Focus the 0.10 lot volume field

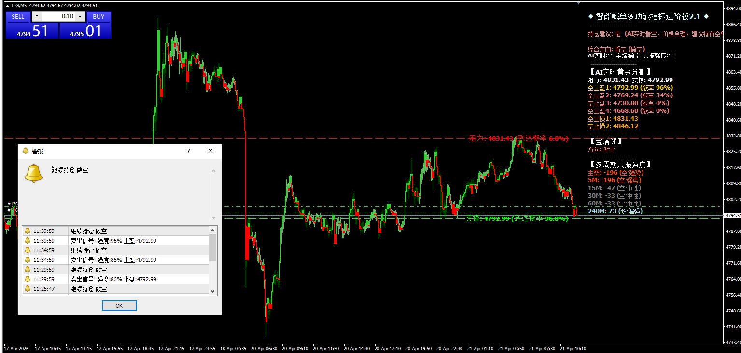[58, 17]
